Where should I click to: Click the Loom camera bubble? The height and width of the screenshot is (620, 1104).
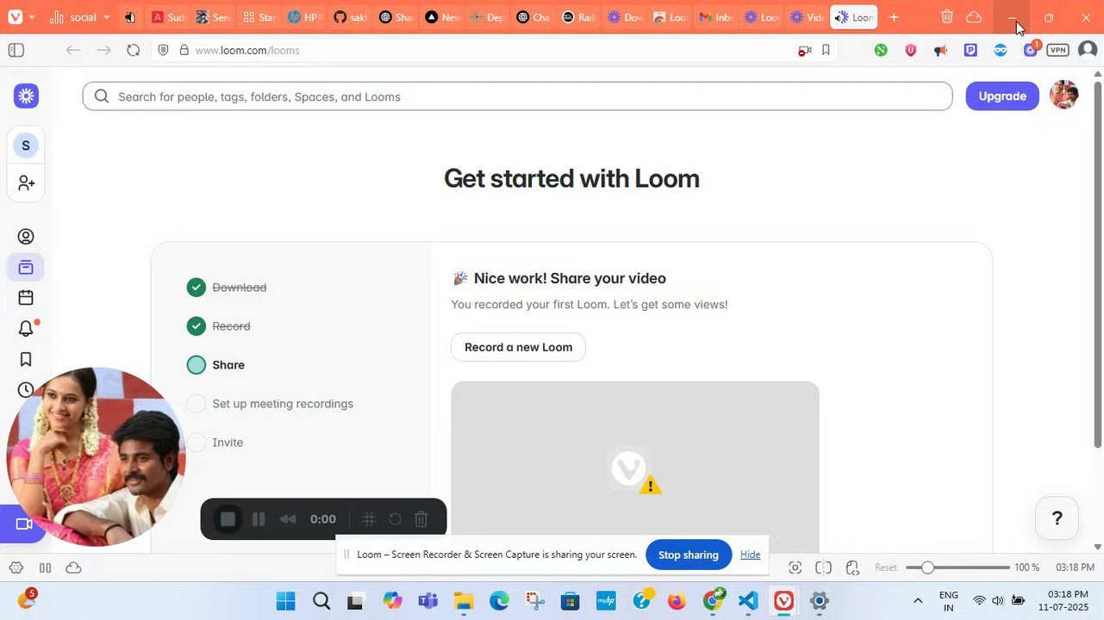97,457
